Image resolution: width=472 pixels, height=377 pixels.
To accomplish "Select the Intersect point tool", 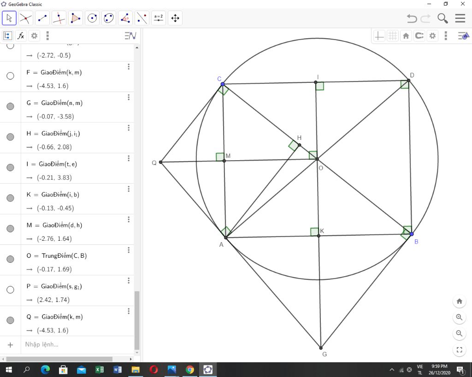I will (x=26, y=18).
